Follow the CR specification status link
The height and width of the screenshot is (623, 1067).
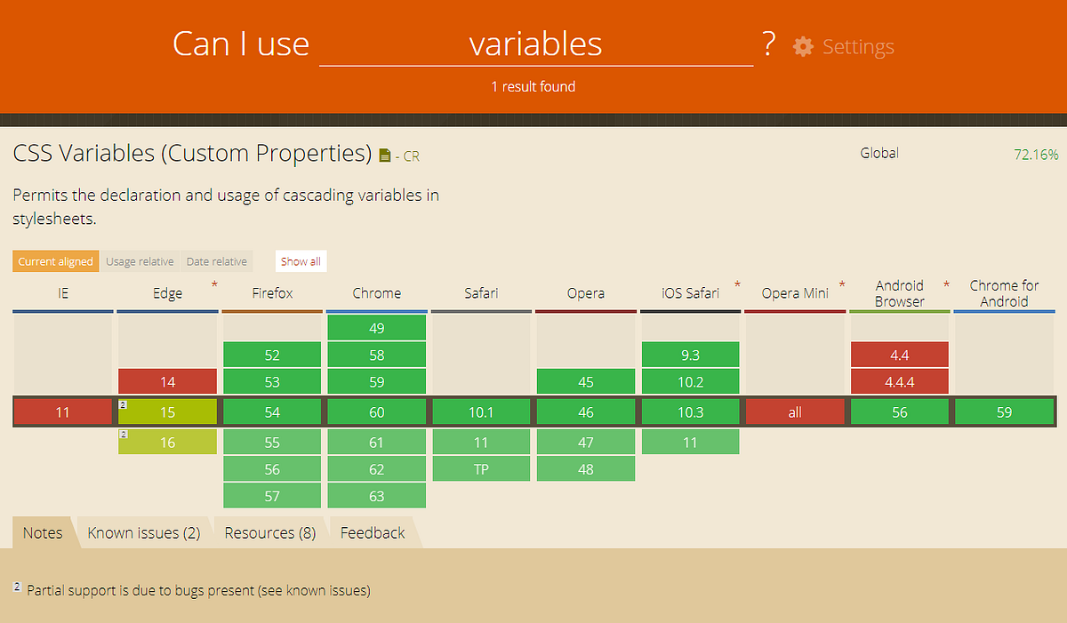click(412, 156)
